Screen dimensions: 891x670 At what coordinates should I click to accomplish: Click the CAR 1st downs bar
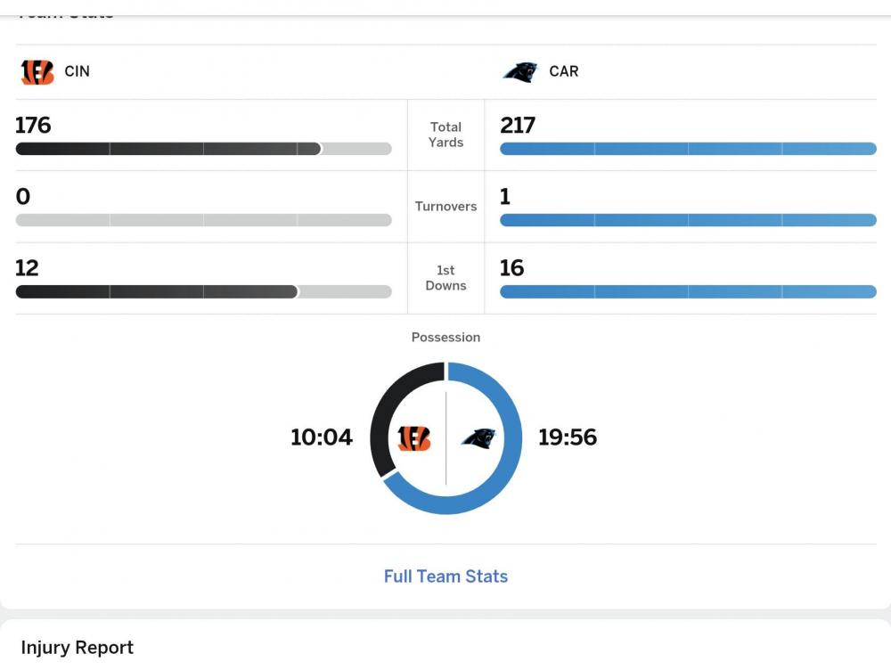(688, 291)
